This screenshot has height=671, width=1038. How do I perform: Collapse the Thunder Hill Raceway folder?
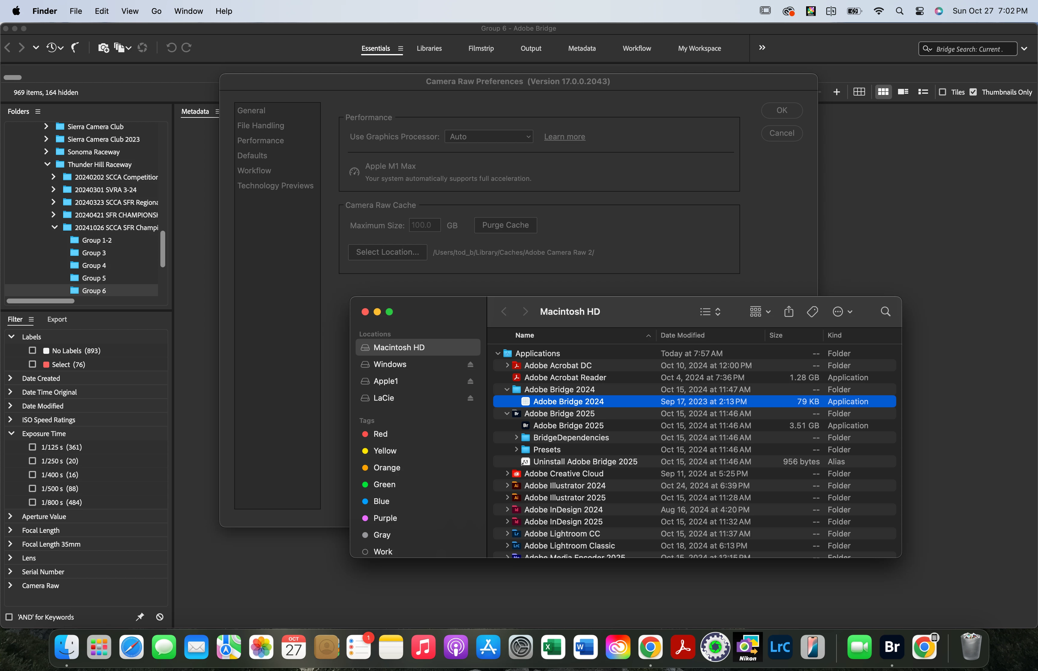47,164
